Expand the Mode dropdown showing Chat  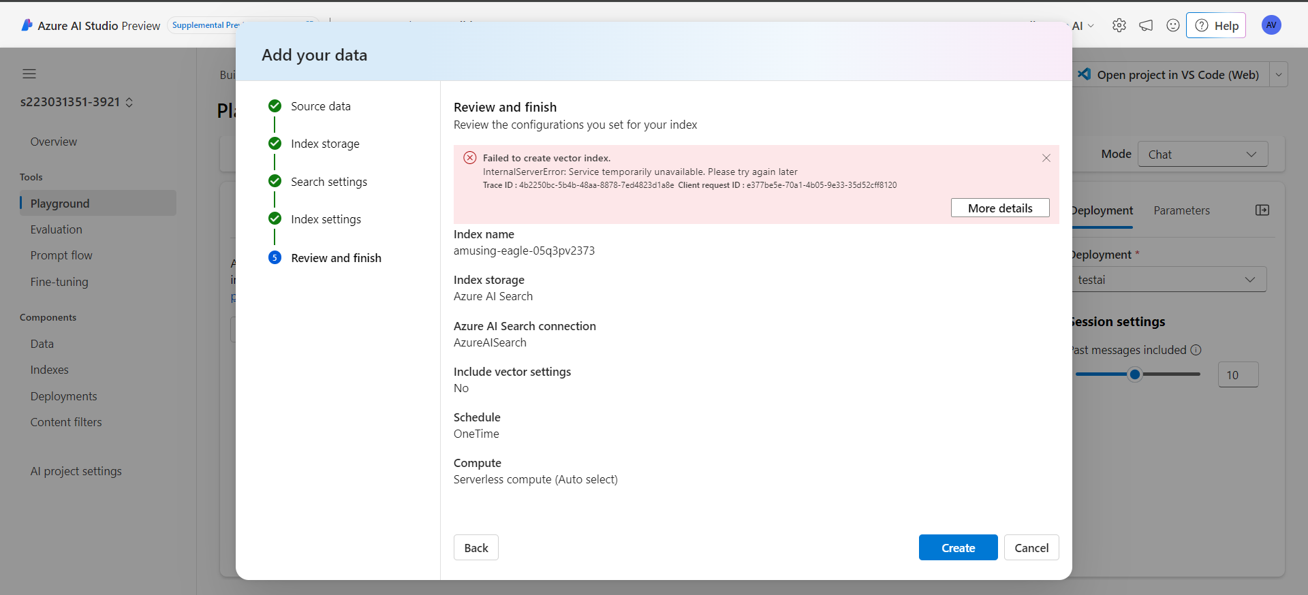pyautogui.click(x=1202, y=155)
